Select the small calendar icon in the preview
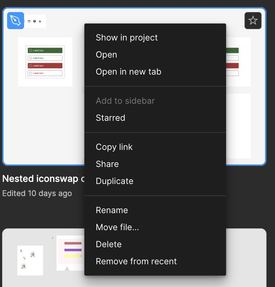Image resolution: width=275 pixels, height=287 pixels. [29, 21]
